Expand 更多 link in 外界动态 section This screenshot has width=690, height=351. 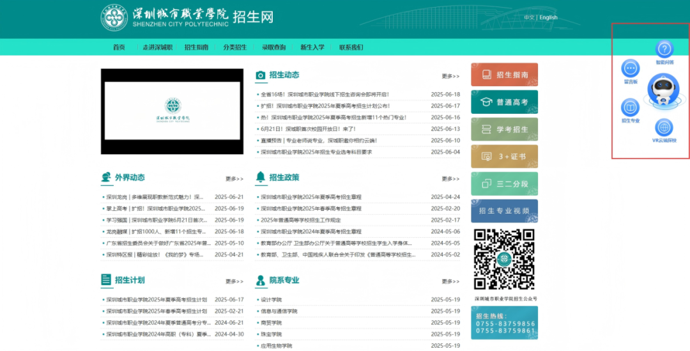(234, 179)
